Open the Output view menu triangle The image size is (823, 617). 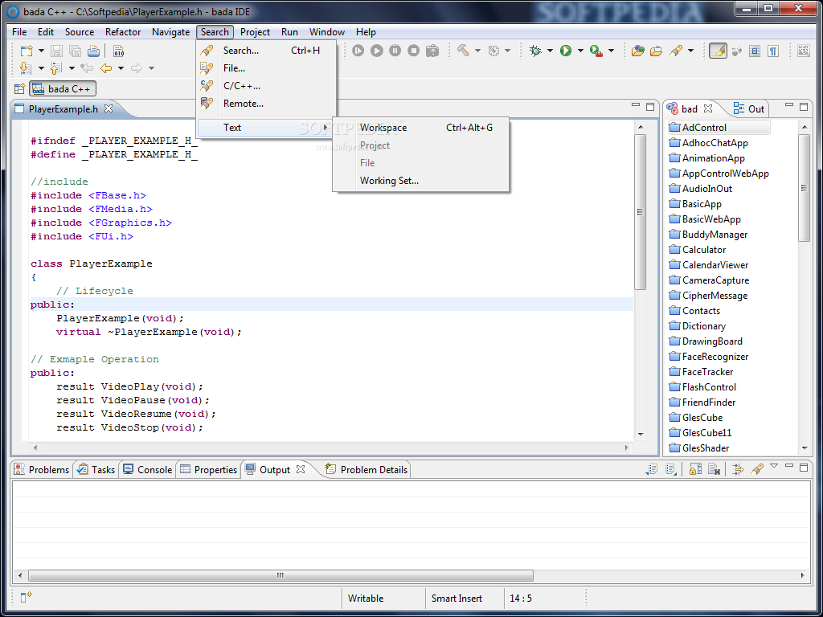pos(774,466)
